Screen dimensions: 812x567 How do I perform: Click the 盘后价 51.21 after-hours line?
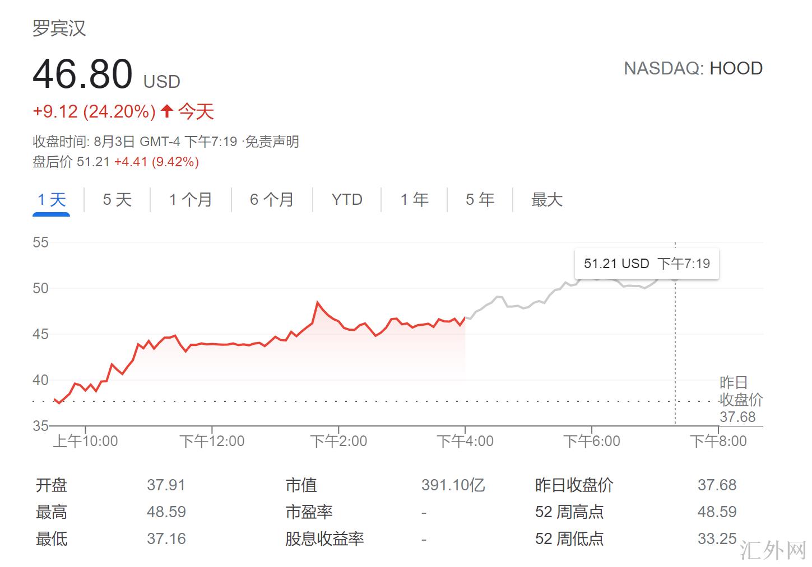point(115,162)
